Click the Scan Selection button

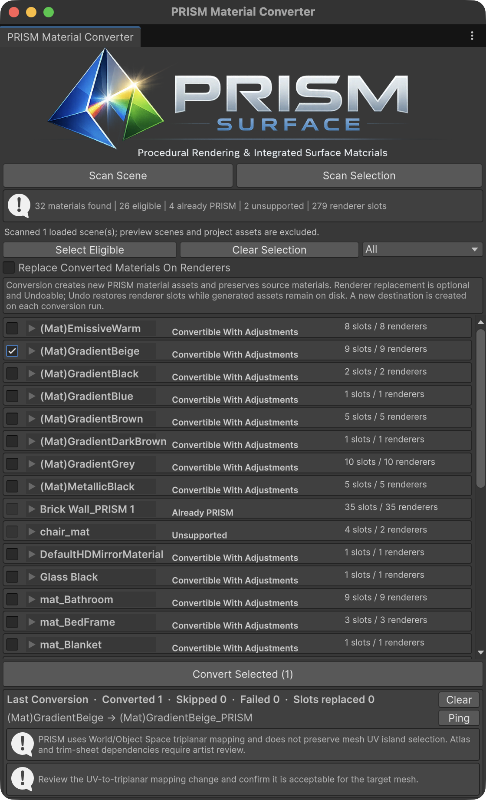(359, 175)
